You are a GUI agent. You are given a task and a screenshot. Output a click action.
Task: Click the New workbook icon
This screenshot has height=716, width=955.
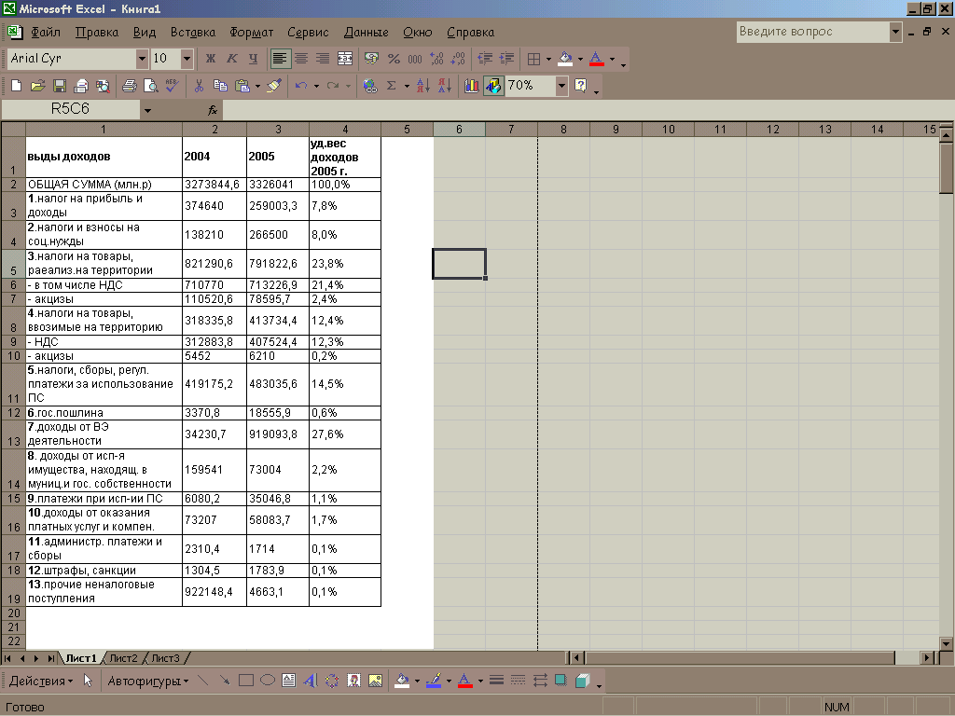(x=17, y=86)
